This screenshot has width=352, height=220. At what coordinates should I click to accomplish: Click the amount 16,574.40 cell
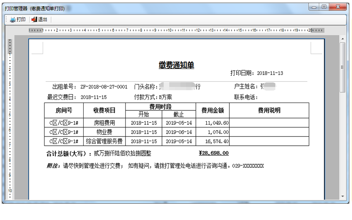coord(214,141)
